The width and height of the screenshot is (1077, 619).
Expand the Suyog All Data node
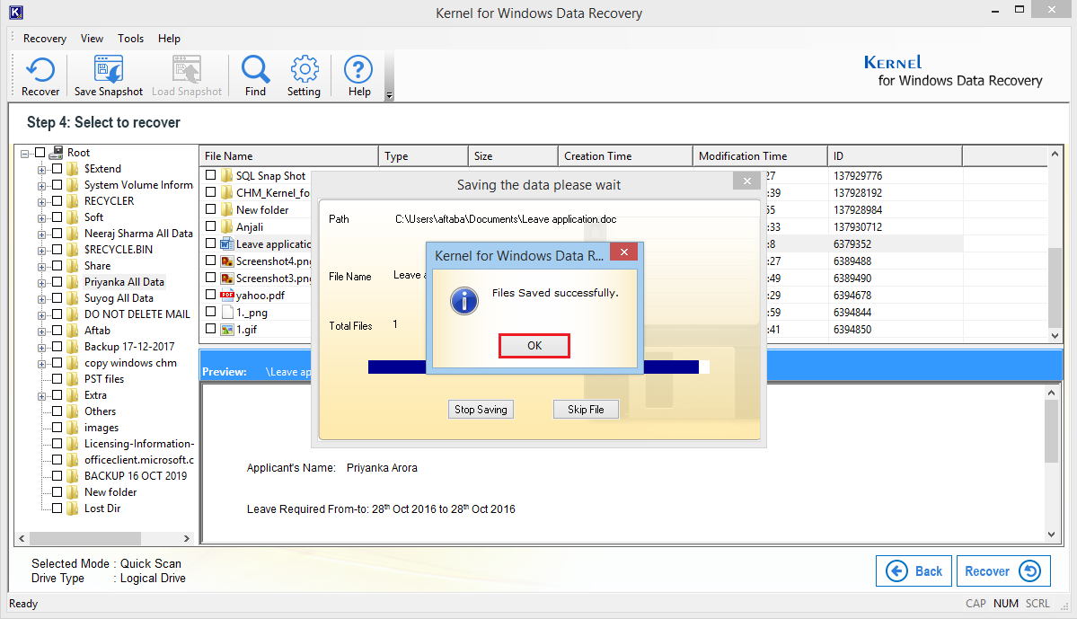pyautogui.click(x=42, y=299)
